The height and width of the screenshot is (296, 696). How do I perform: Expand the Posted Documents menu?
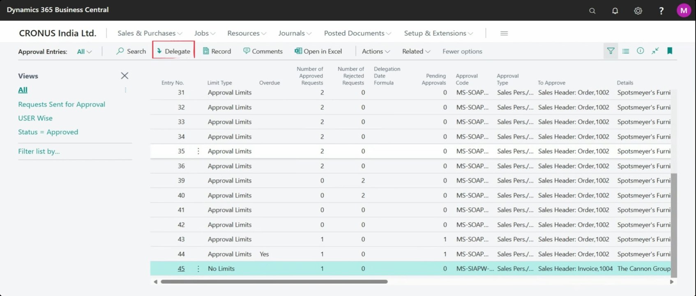click(x=357, y=33)
